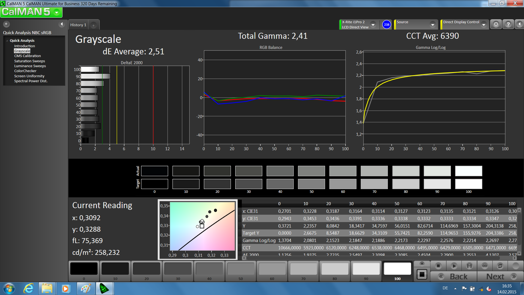Click the help question mark button

click(508, 24)
